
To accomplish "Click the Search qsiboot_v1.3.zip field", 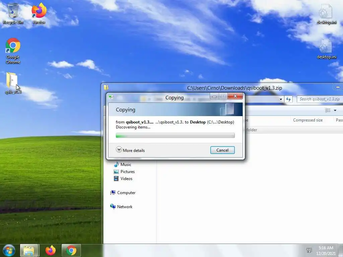I will [x=320, y=99].
